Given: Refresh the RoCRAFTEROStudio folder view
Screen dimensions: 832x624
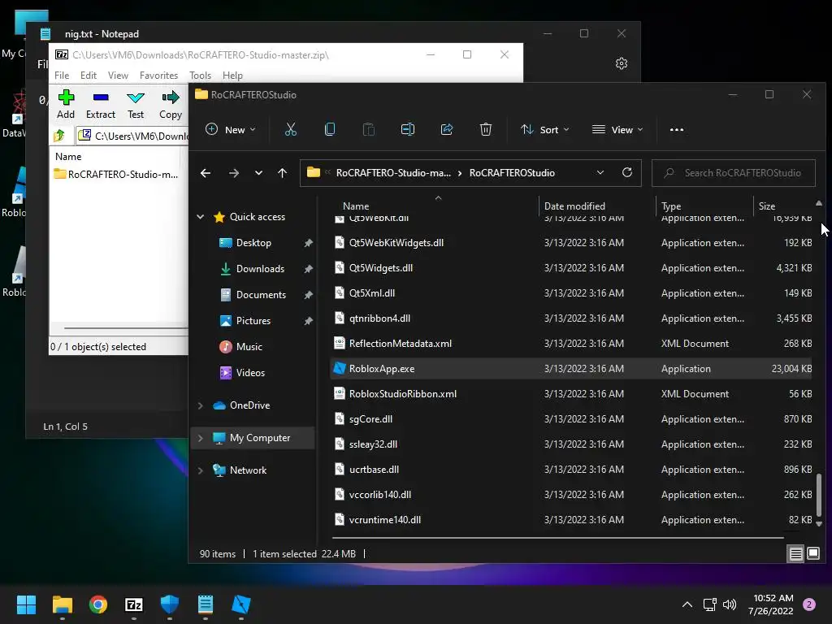Looking at the screenshot, I should (x=627, y=172).
